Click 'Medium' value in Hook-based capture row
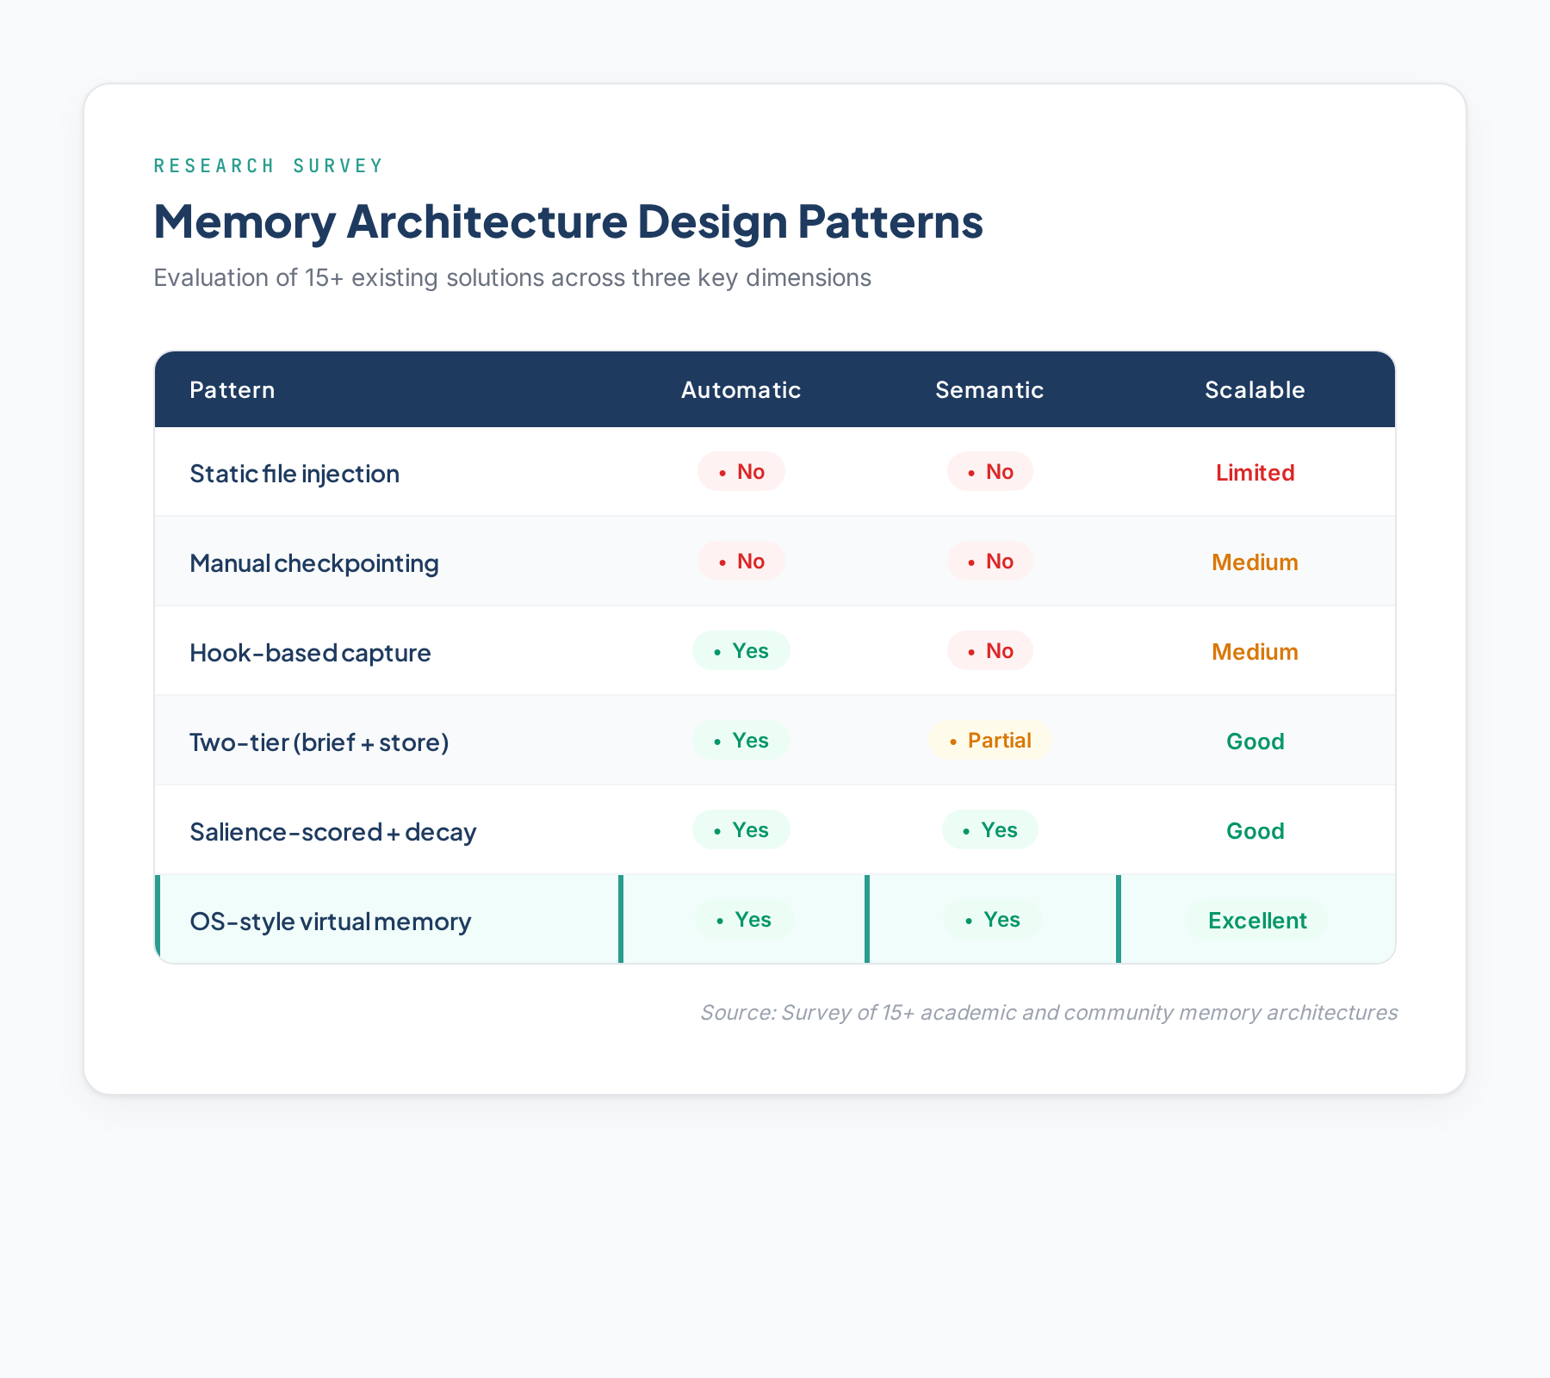Screen dimensions: 1550x1378 coord(1255,652)
